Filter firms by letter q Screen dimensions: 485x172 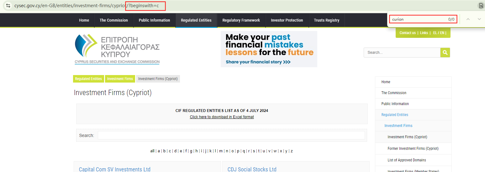point(244,151)
